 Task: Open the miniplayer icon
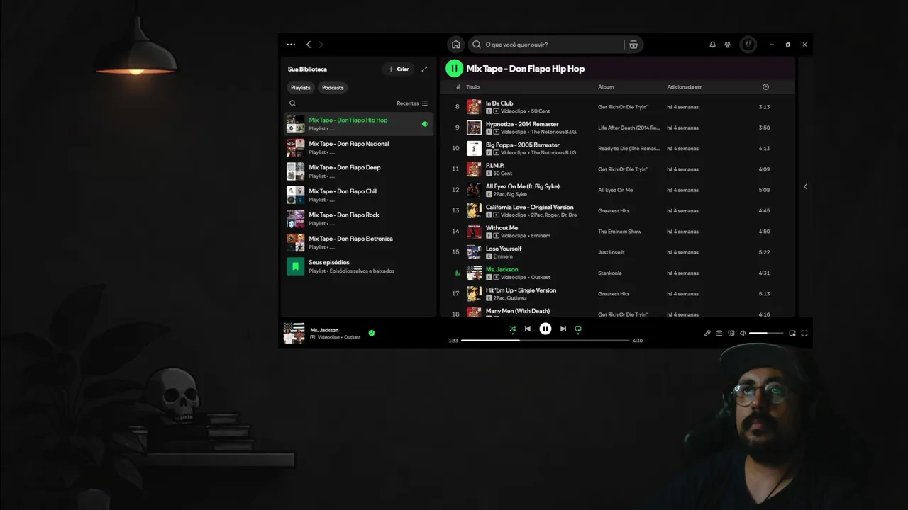click(792, 333)
